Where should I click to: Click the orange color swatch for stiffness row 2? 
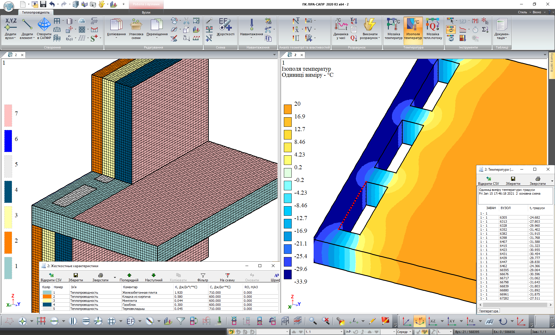coord(47,297)
